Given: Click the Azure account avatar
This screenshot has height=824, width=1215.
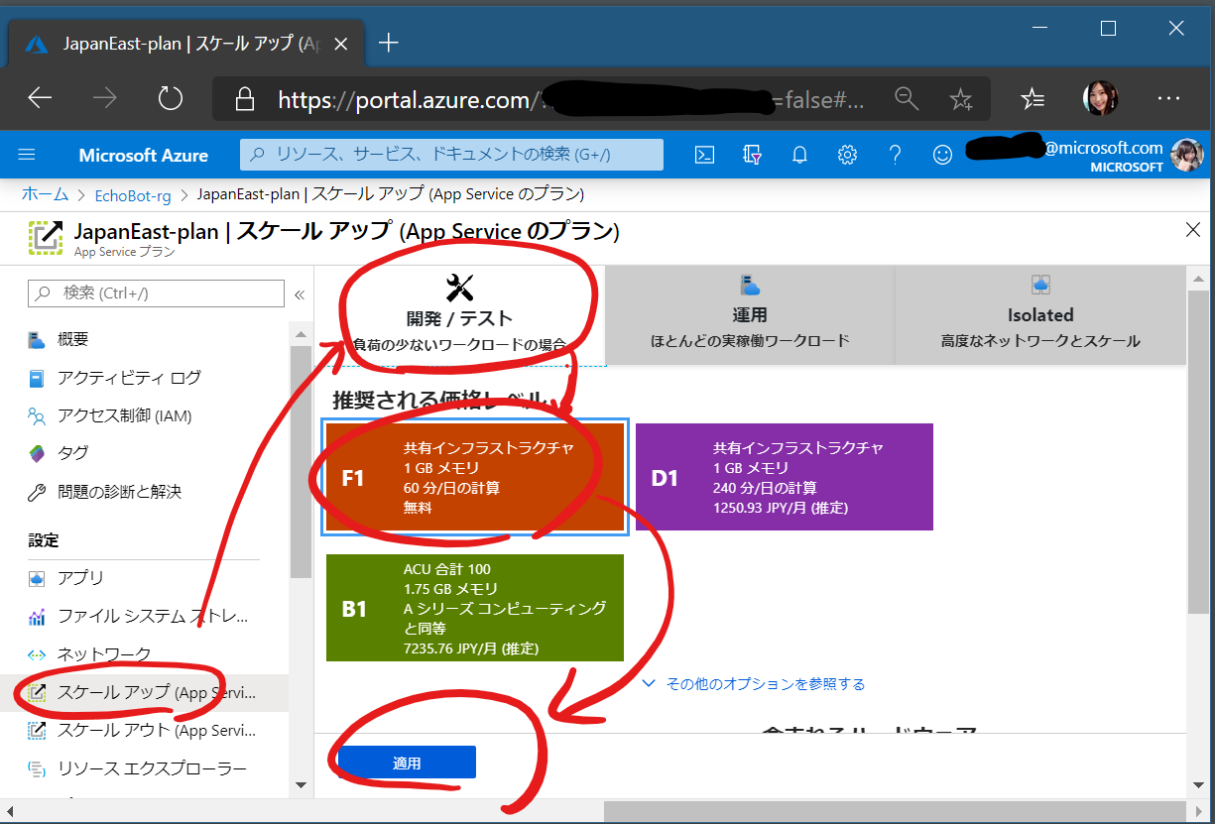Looking at the screenshot, I should pyautogui.click(x=1187, y=155).
